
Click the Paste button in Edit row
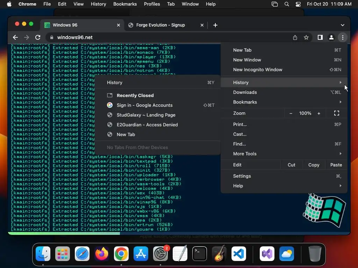tap(336, 165)
